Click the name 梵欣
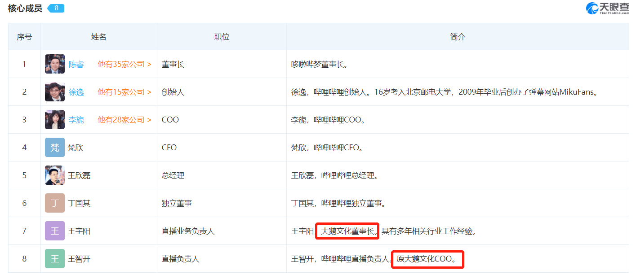Viewport: 636px width, 279px height. click(x=76, y=148)
